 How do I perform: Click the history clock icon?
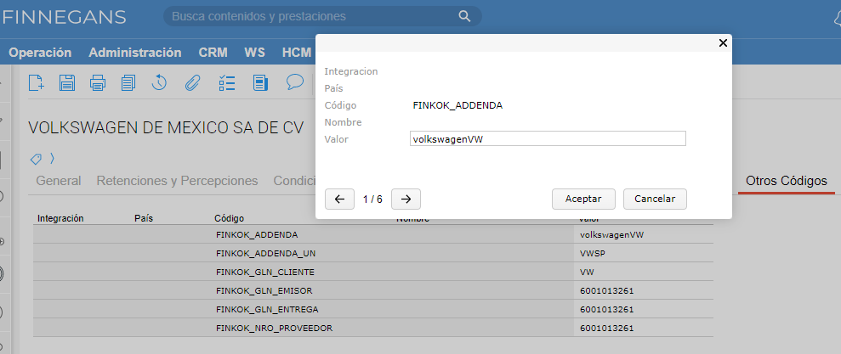[x=159, y=82]
